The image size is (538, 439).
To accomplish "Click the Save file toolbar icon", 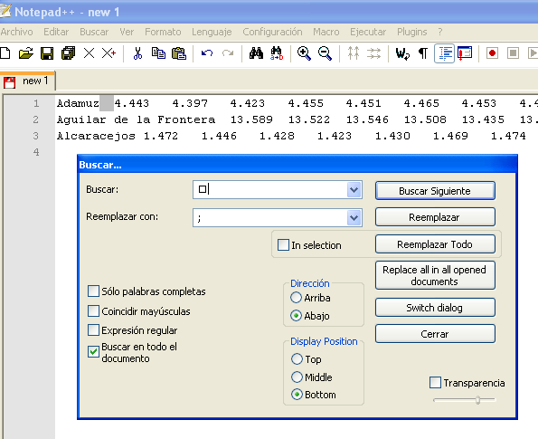I will coord(47,53).
